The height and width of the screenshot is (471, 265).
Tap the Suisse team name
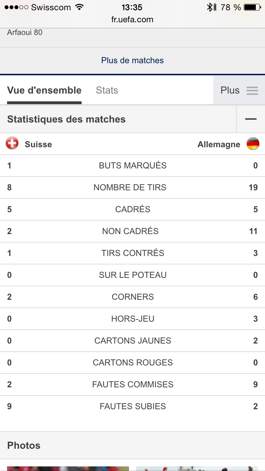[x=38, y=144]
